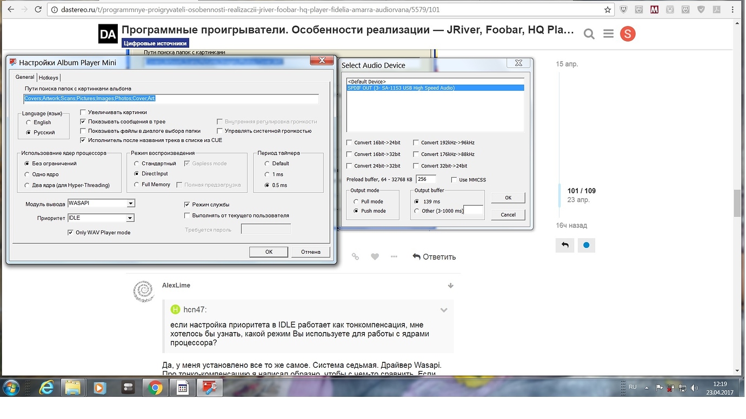This screenshot has width=746, height=419.
Task: Bookmark the page with the star icon
Action: click(x=608, y=10)
